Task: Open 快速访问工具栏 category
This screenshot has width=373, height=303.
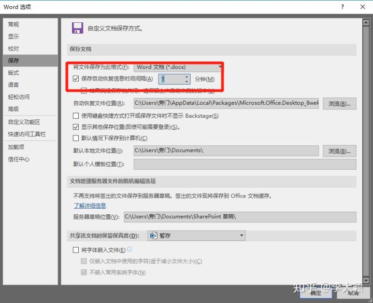Action: coord(31,134)
